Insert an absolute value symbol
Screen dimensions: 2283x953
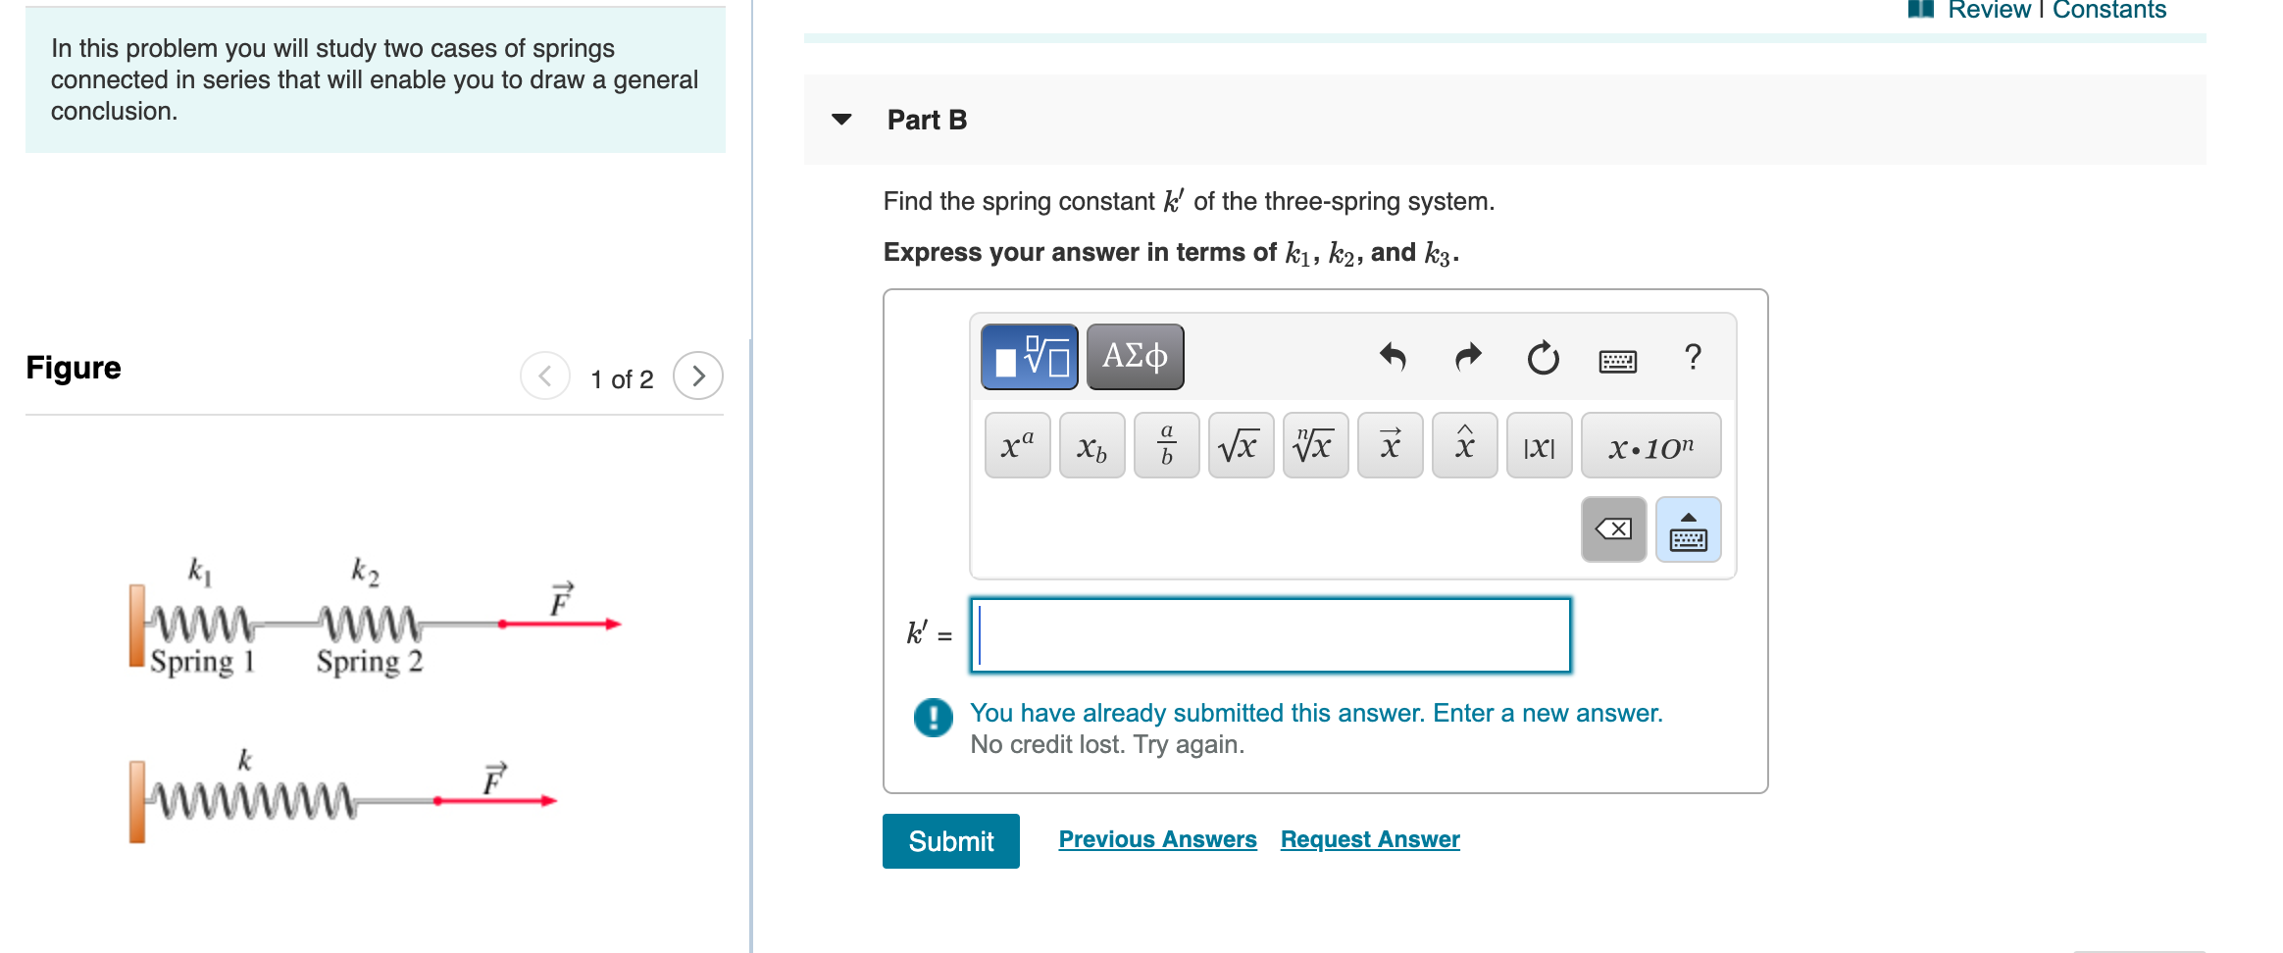coord(1538,446)
